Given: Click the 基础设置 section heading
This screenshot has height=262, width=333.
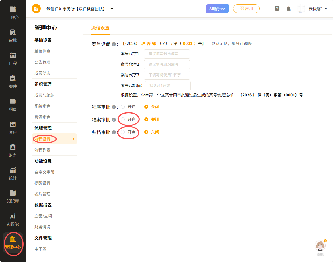Looking at the screenshot, I should pos(43,40).
